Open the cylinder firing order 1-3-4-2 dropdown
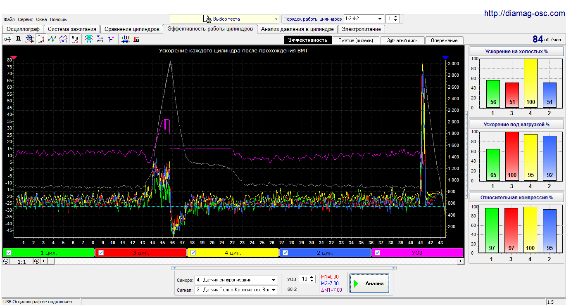Viewport: 571px width, 307px height. click(x=364, y=19)
